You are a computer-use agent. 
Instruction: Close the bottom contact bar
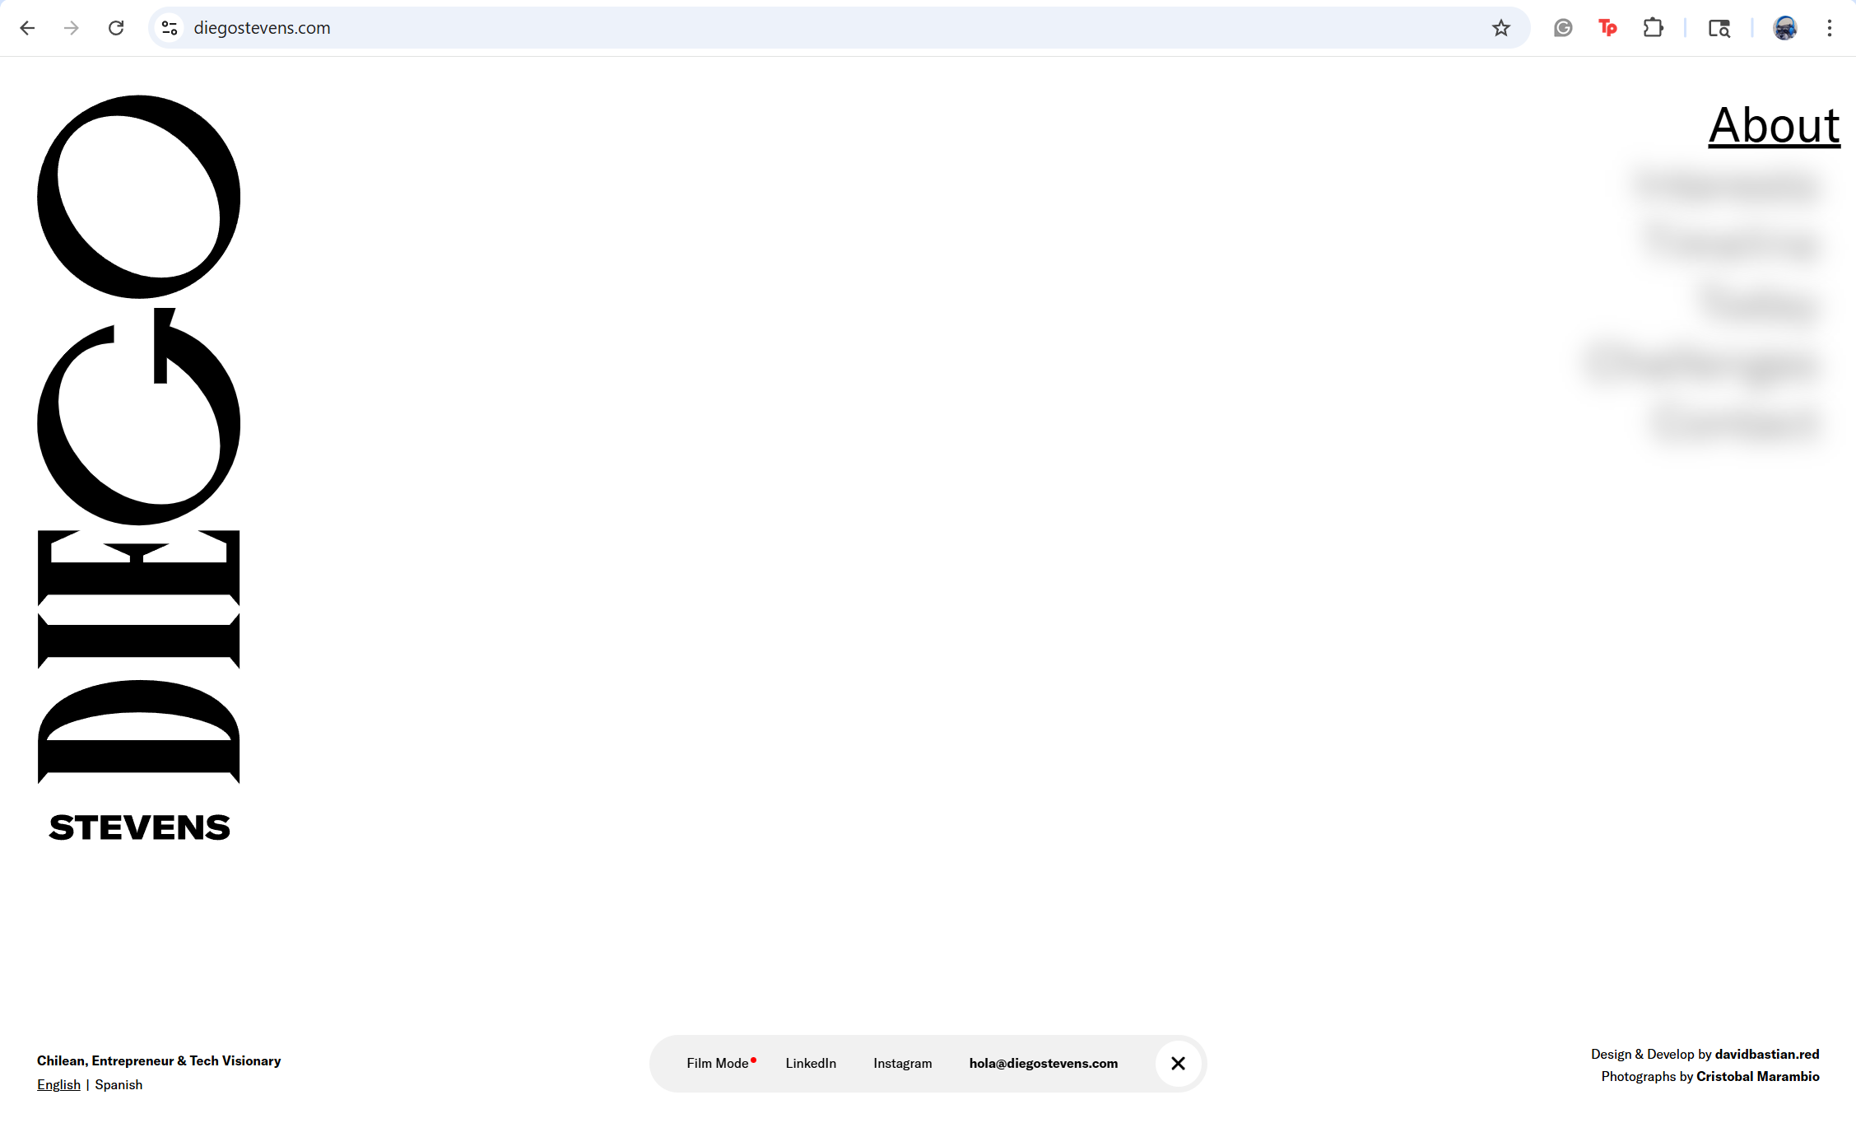click(1178, 1064)
